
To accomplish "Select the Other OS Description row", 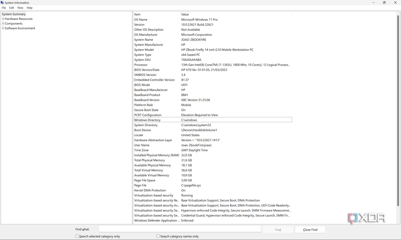I will [212, 30].
